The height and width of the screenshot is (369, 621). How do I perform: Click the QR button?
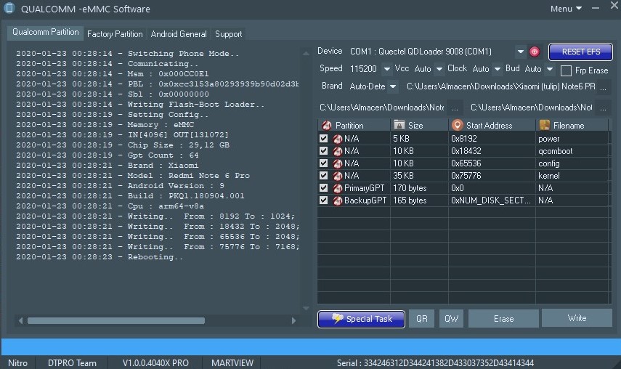(422, 319)
